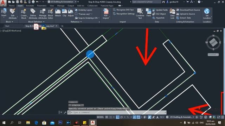Open Set Location tool
225x126 pixels.
pos(207,14)
